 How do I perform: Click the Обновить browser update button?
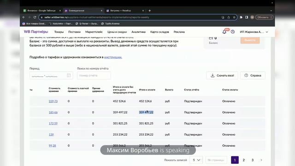click(265, 17)
